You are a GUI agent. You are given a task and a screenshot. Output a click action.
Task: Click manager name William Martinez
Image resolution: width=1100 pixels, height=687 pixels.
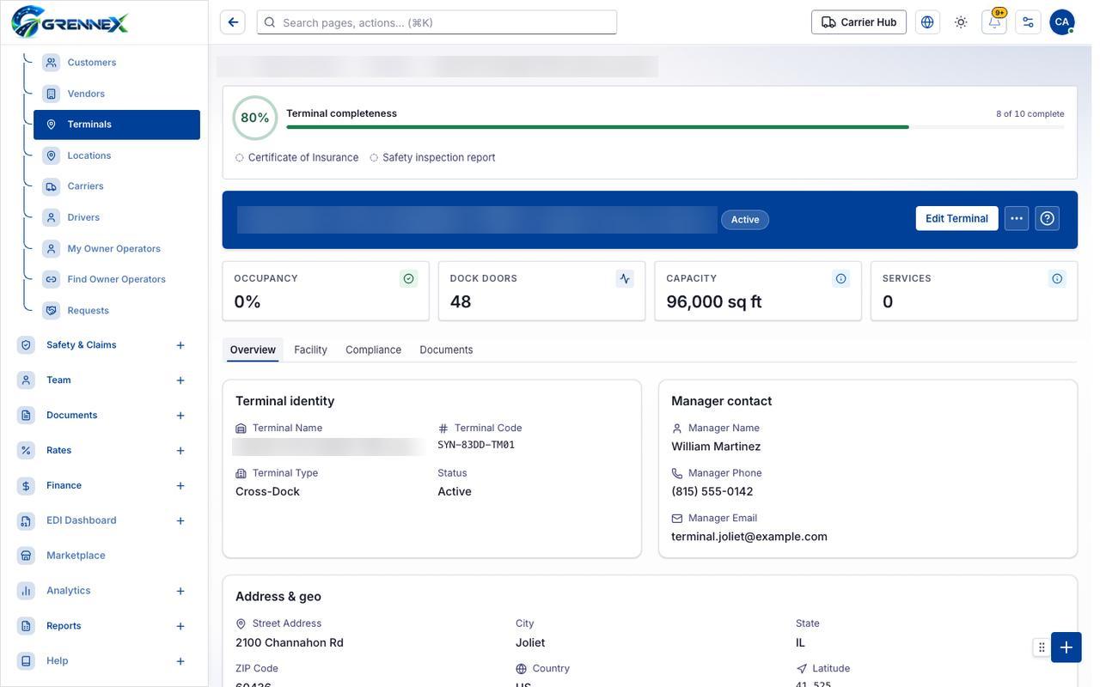point(716,447)
